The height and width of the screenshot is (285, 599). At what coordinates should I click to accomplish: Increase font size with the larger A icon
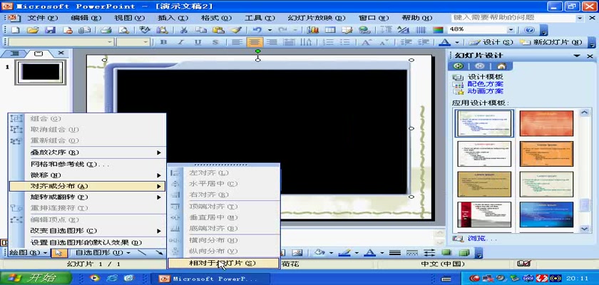coord(366,42)
